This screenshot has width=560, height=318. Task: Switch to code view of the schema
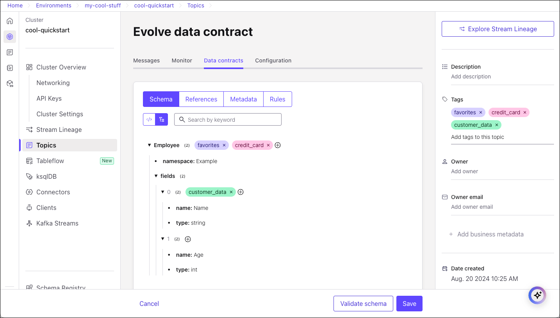coord(149,119)
